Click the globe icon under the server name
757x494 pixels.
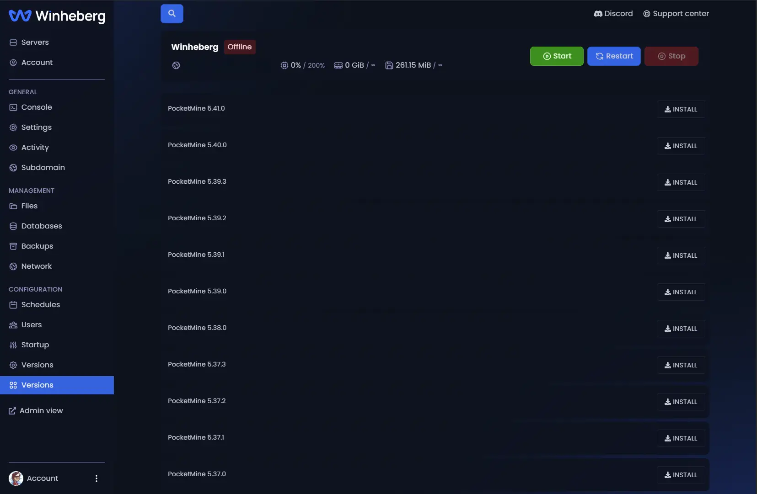point(176,65)
